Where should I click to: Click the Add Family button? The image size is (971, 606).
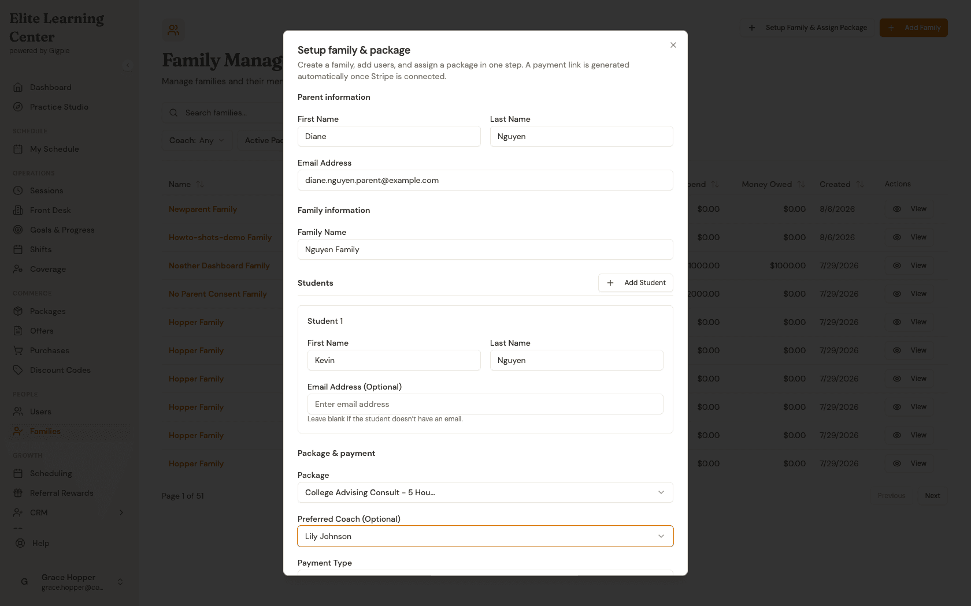914,28
